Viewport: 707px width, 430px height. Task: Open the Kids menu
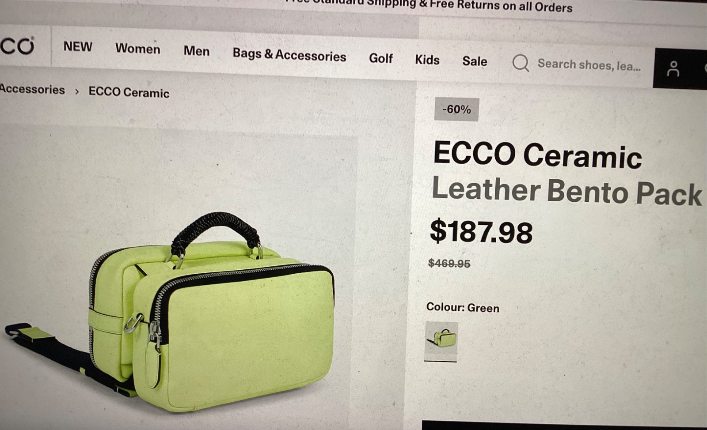427,60
